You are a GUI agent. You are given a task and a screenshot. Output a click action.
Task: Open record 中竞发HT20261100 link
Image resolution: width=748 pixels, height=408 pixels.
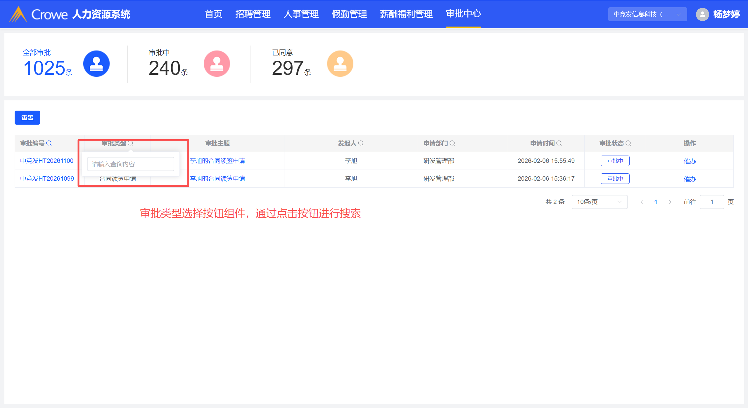[47, 161]
